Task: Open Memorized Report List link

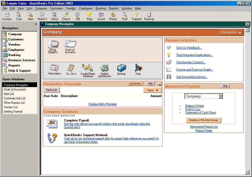Action: (x=204, y=127)
